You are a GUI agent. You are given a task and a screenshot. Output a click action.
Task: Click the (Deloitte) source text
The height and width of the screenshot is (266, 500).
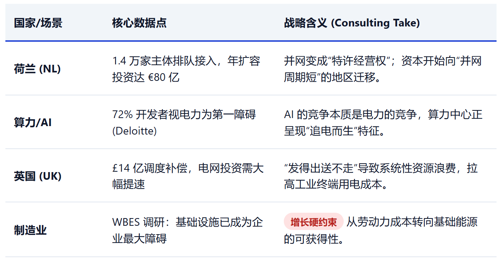pos(134,131)
